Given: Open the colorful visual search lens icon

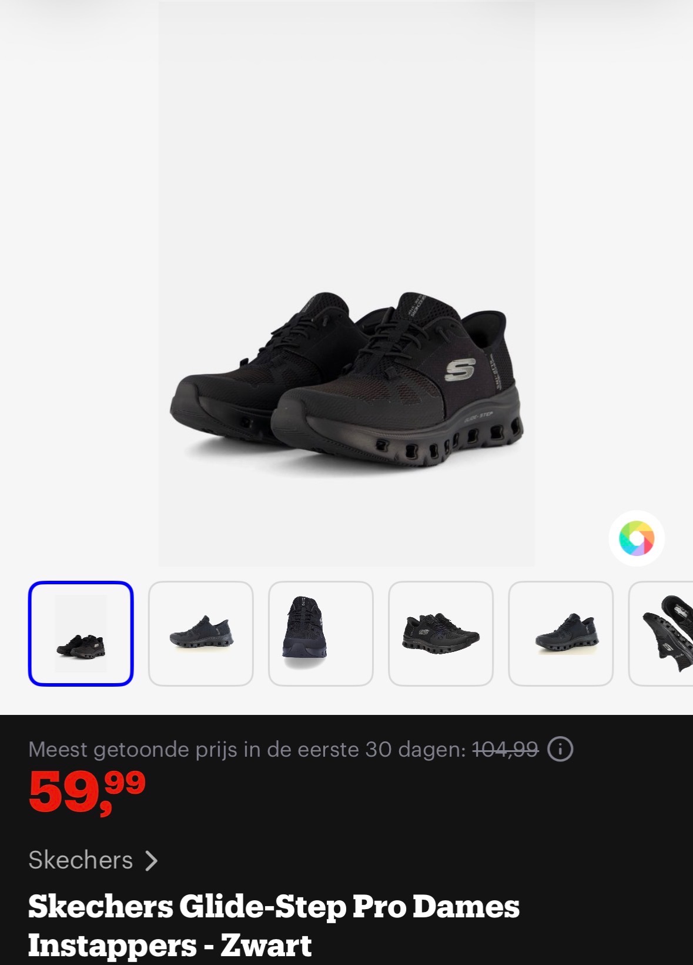Looking at the screenshot, I should pos(637,538).
